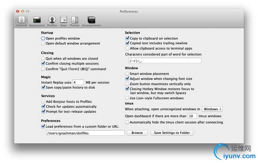Click the Services section heading
The image size is (258, 163).
[x=48, y=96]
